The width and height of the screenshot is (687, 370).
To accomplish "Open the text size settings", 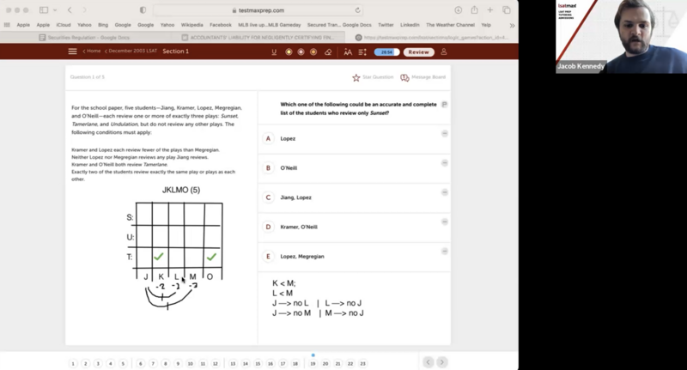I will point(348,52).
